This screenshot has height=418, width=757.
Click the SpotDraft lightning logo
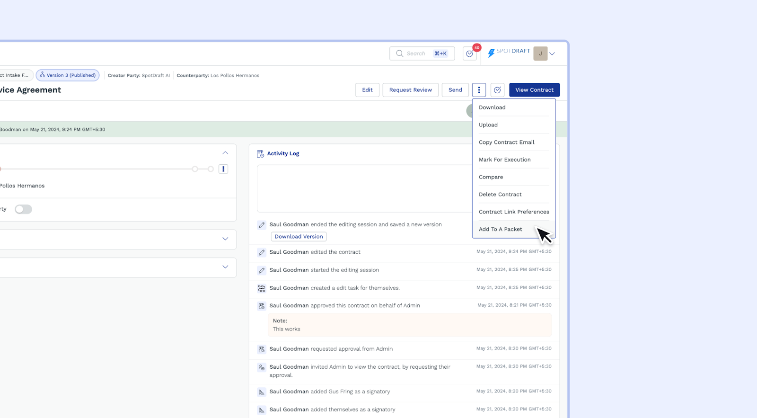click(491, 53)
